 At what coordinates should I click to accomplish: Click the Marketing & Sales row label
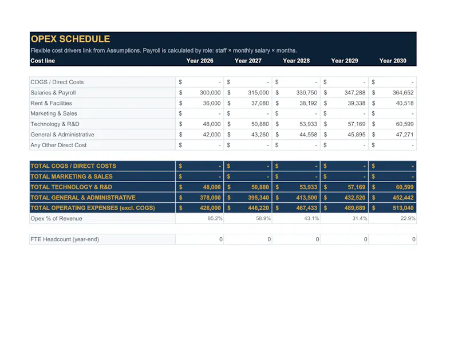(54, 113)
